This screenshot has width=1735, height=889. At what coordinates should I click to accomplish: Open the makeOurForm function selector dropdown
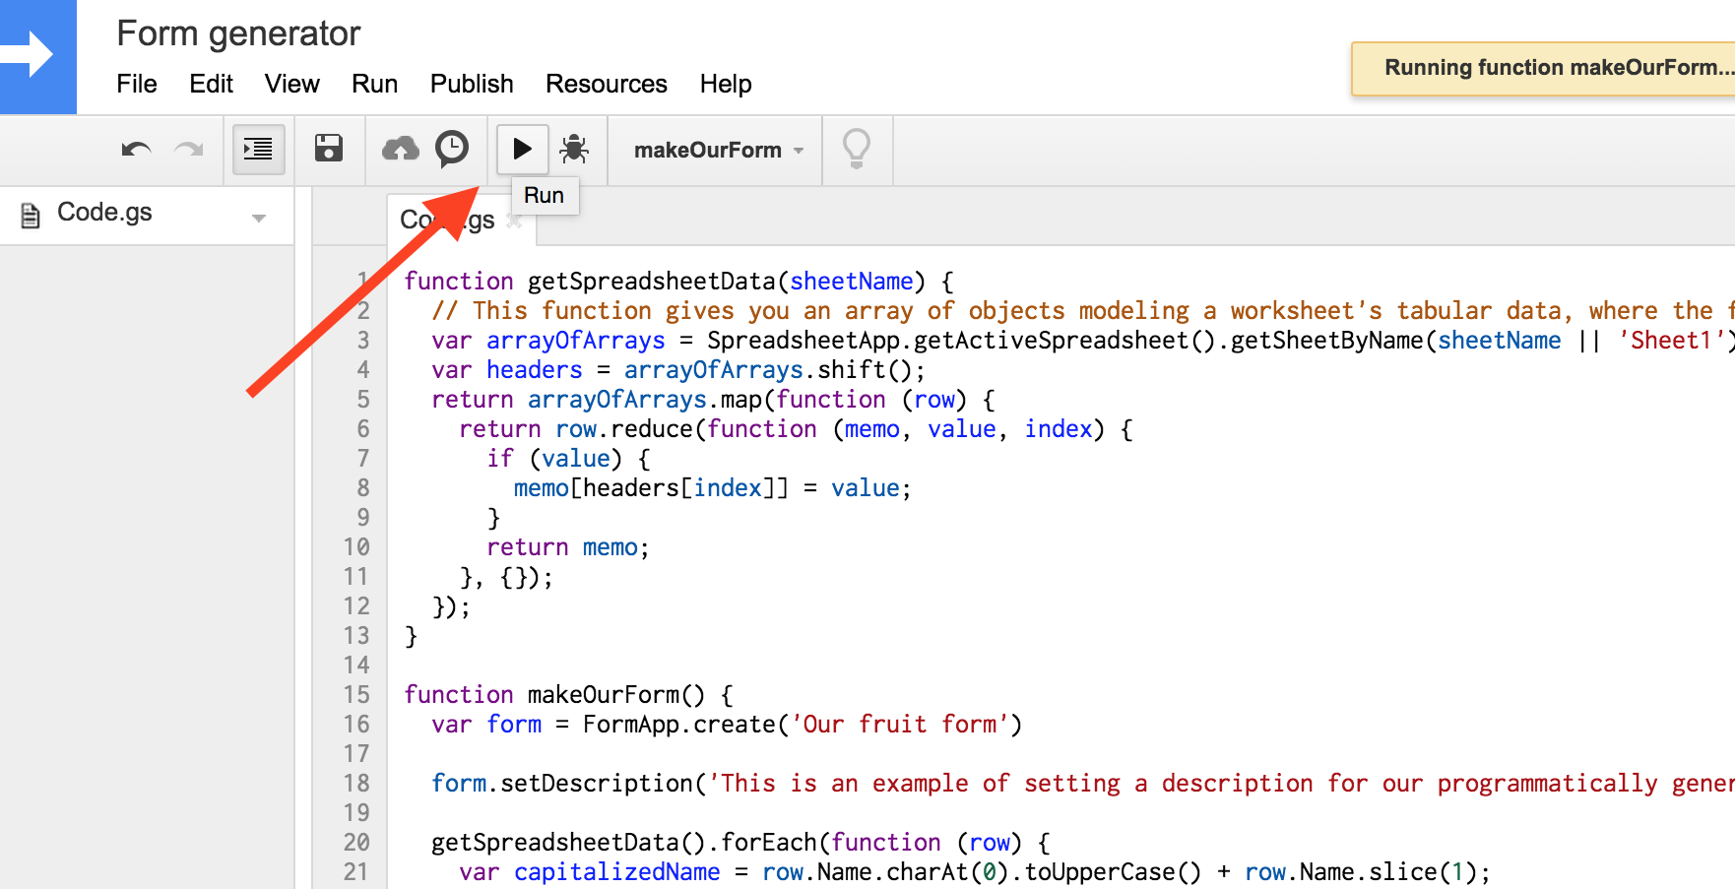coord(714,150)
